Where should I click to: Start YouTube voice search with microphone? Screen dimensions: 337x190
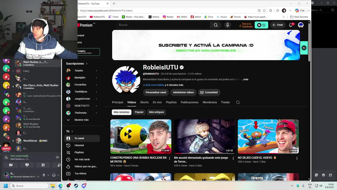point(228,25)
